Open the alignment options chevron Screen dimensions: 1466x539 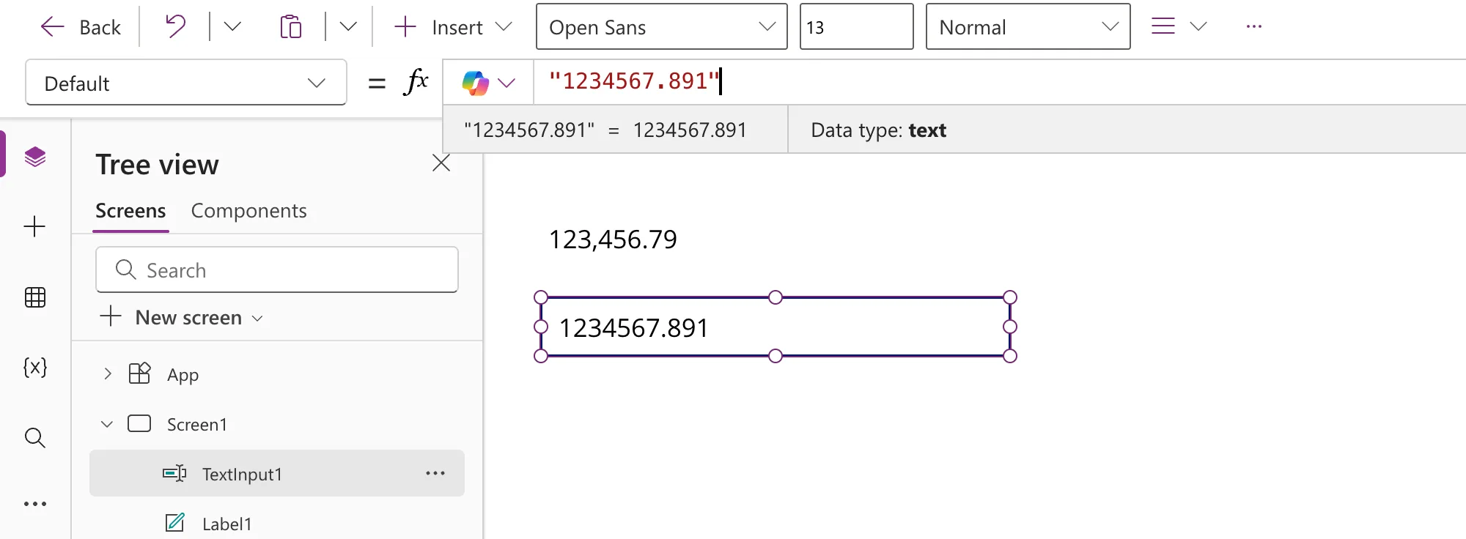click(1198, 26)
